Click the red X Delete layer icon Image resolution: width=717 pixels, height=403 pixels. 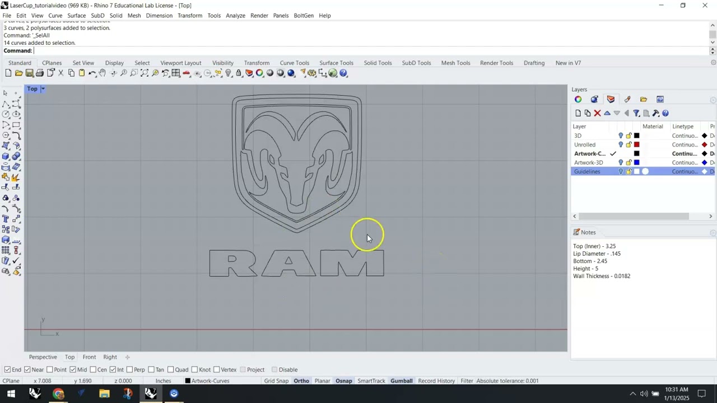pos(597,113)
